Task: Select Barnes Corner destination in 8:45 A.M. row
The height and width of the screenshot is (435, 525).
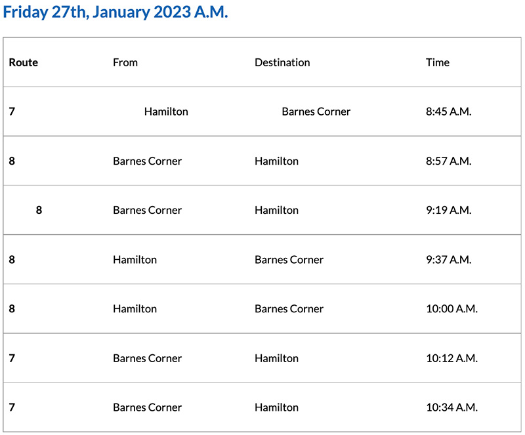Action: (x=316, y=112)
